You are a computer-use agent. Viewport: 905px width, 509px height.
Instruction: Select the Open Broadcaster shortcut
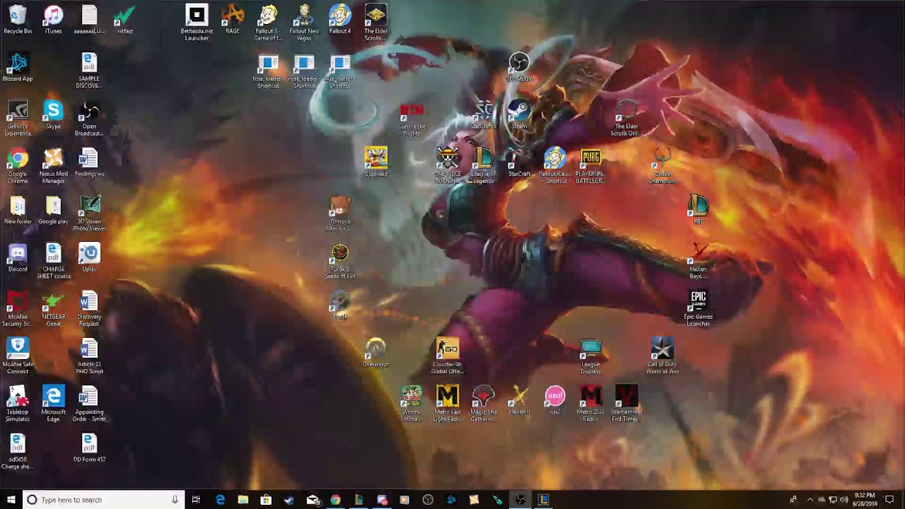coord(89,118)
